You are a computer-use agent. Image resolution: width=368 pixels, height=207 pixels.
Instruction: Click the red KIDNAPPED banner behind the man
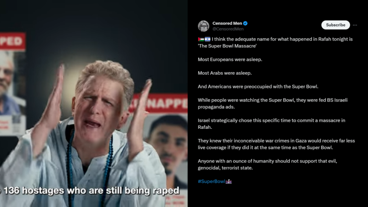click(x=161, y=103)
